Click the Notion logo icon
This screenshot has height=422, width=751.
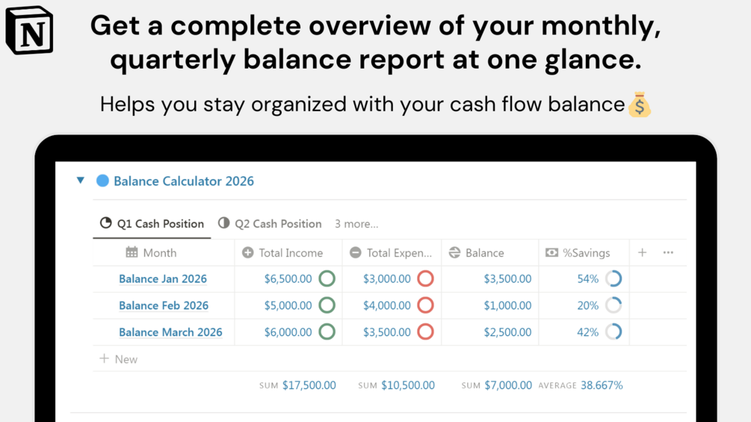pyautogui.click(x=30, y=31)
